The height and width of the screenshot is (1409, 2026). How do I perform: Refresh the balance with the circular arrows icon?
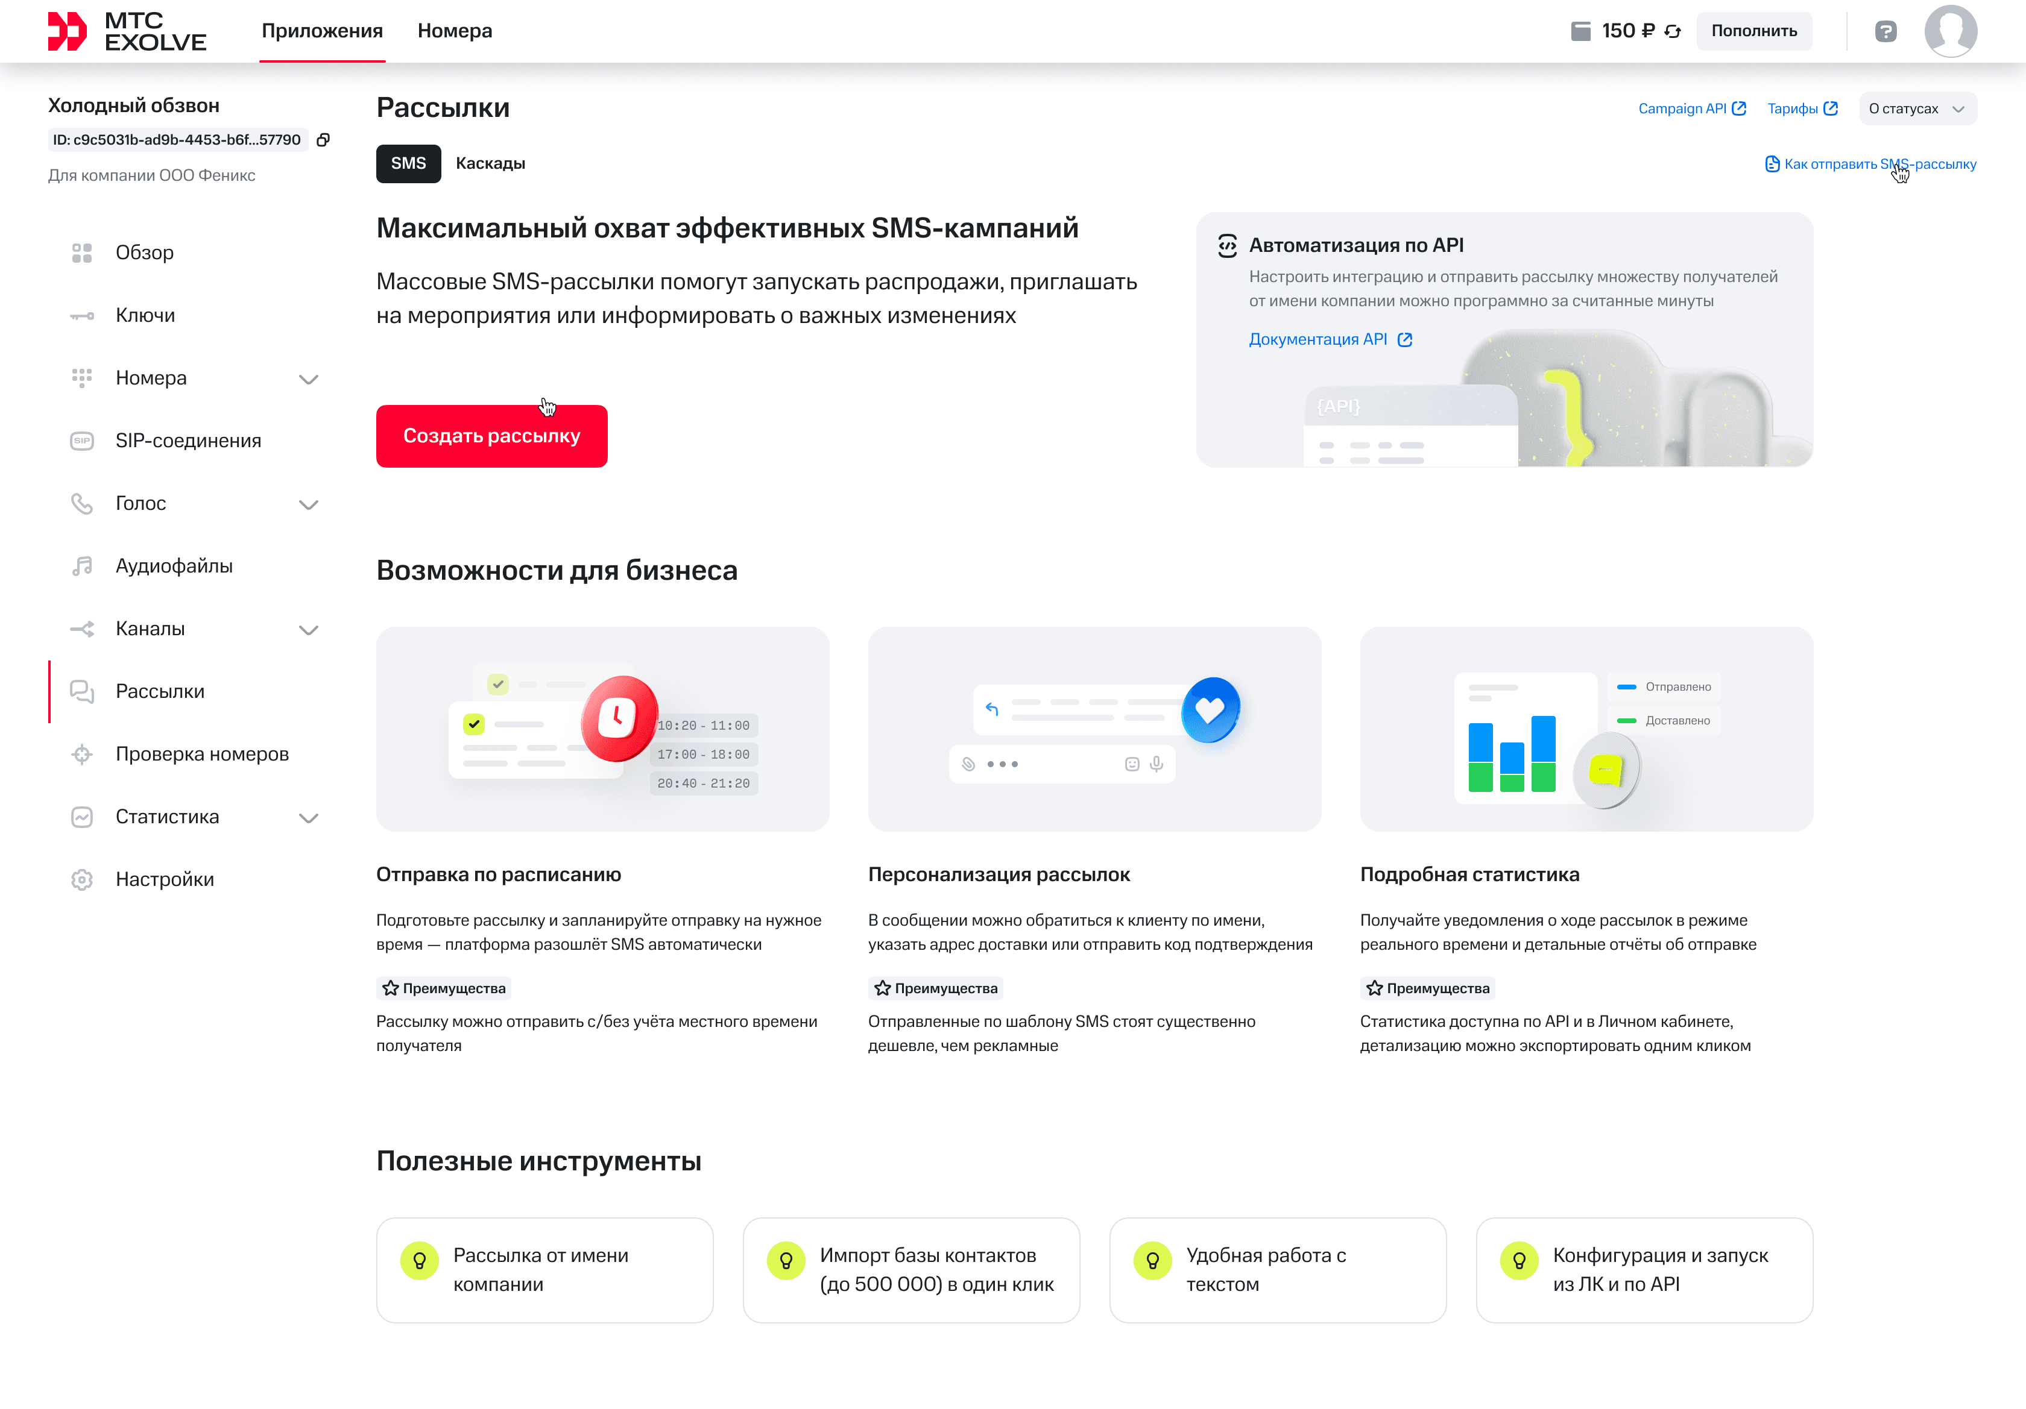1672,31
